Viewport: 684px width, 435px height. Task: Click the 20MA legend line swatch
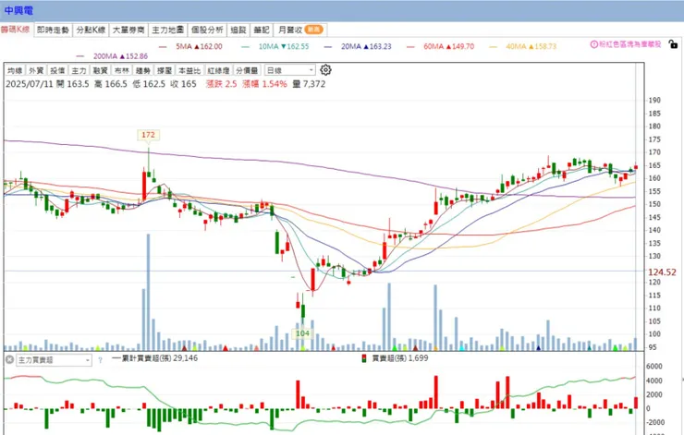pos(328,46)
